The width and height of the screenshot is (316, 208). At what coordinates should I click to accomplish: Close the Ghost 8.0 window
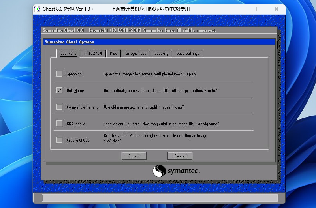point(276,9)
